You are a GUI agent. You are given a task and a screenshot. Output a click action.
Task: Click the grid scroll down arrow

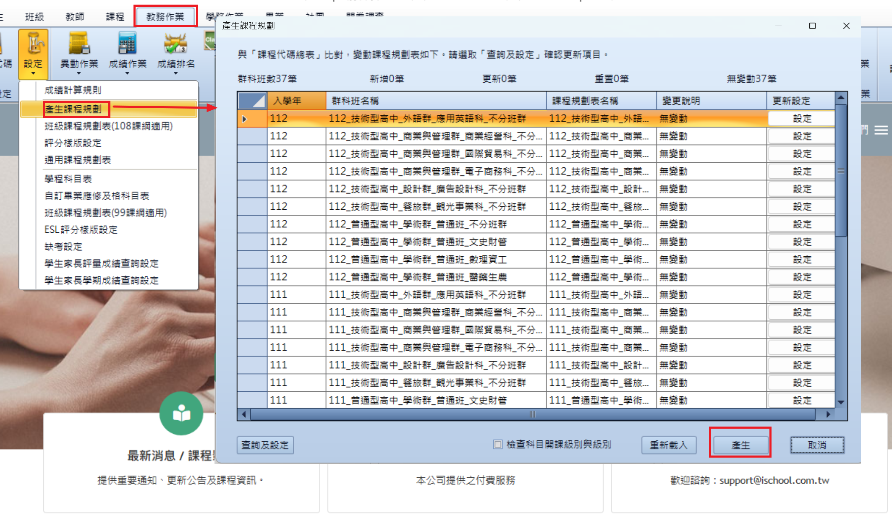coord(841,402)
